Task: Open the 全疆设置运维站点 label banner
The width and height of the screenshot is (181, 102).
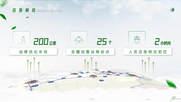Action: click(90, 52)
